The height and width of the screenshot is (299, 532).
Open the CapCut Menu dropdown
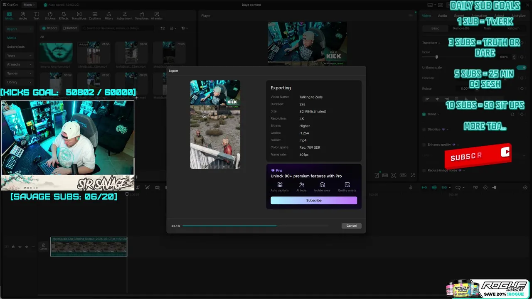pos(29,5)
